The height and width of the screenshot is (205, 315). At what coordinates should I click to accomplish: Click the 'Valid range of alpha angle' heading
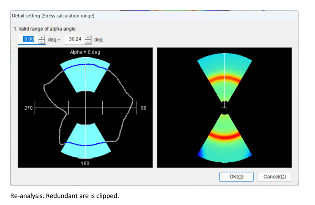tap(45, 29)
